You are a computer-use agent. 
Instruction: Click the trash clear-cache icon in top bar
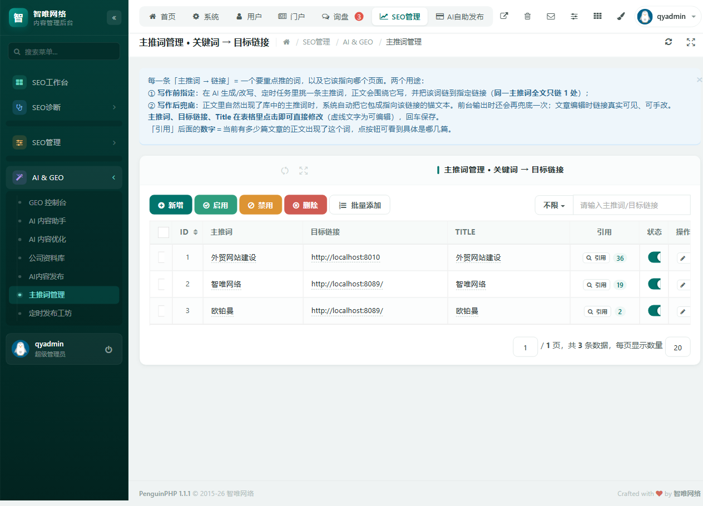pos(527,16)
